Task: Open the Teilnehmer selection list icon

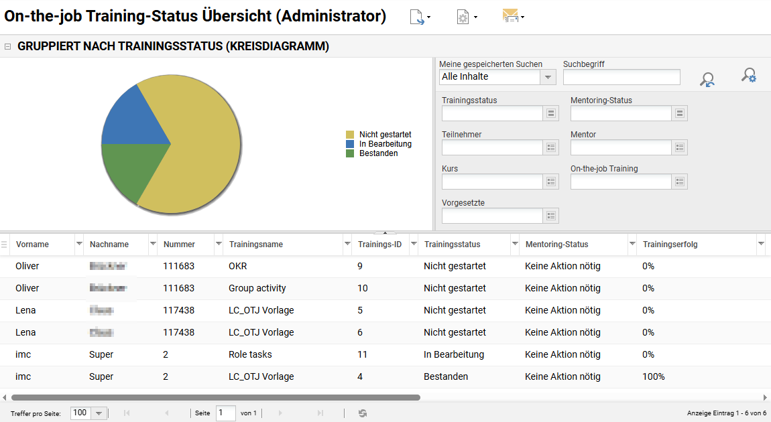Action: 551,147
